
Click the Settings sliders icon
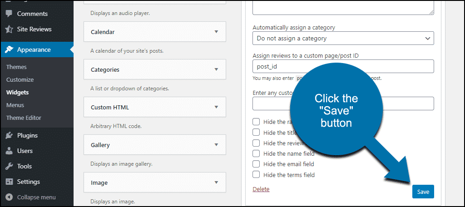click(9, 182)
